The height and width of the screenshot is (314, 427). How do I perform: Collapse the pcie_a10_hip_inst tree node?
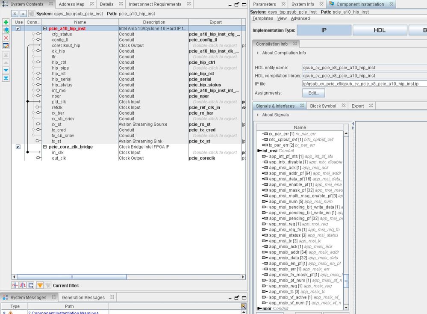click(x=45, y=28)
